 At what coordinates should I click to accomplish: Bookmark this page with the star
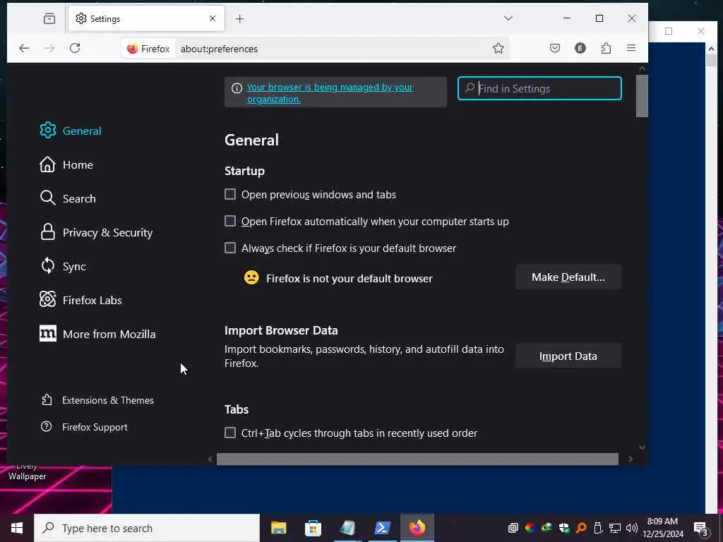click(498, 49)
